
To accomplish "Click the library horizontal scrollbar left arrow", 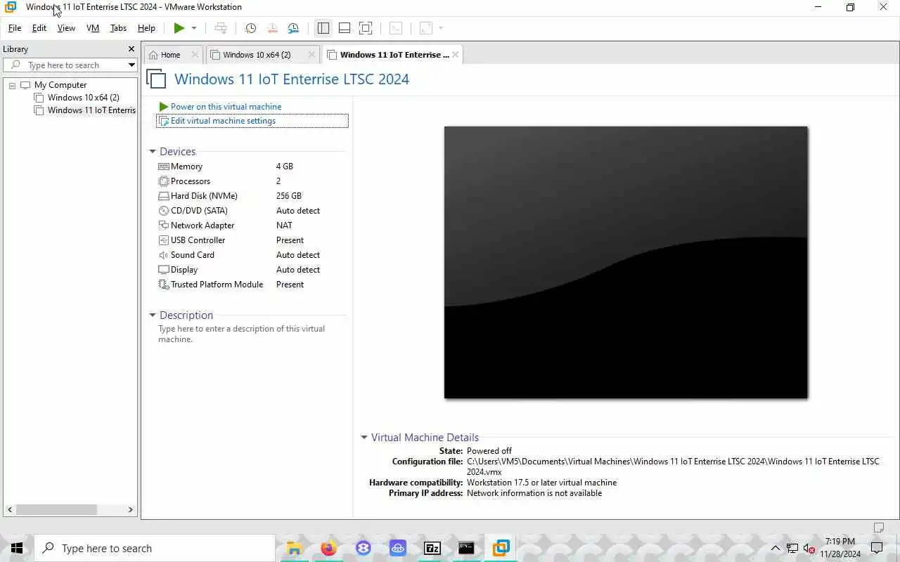I will click(x=10, y=510).
